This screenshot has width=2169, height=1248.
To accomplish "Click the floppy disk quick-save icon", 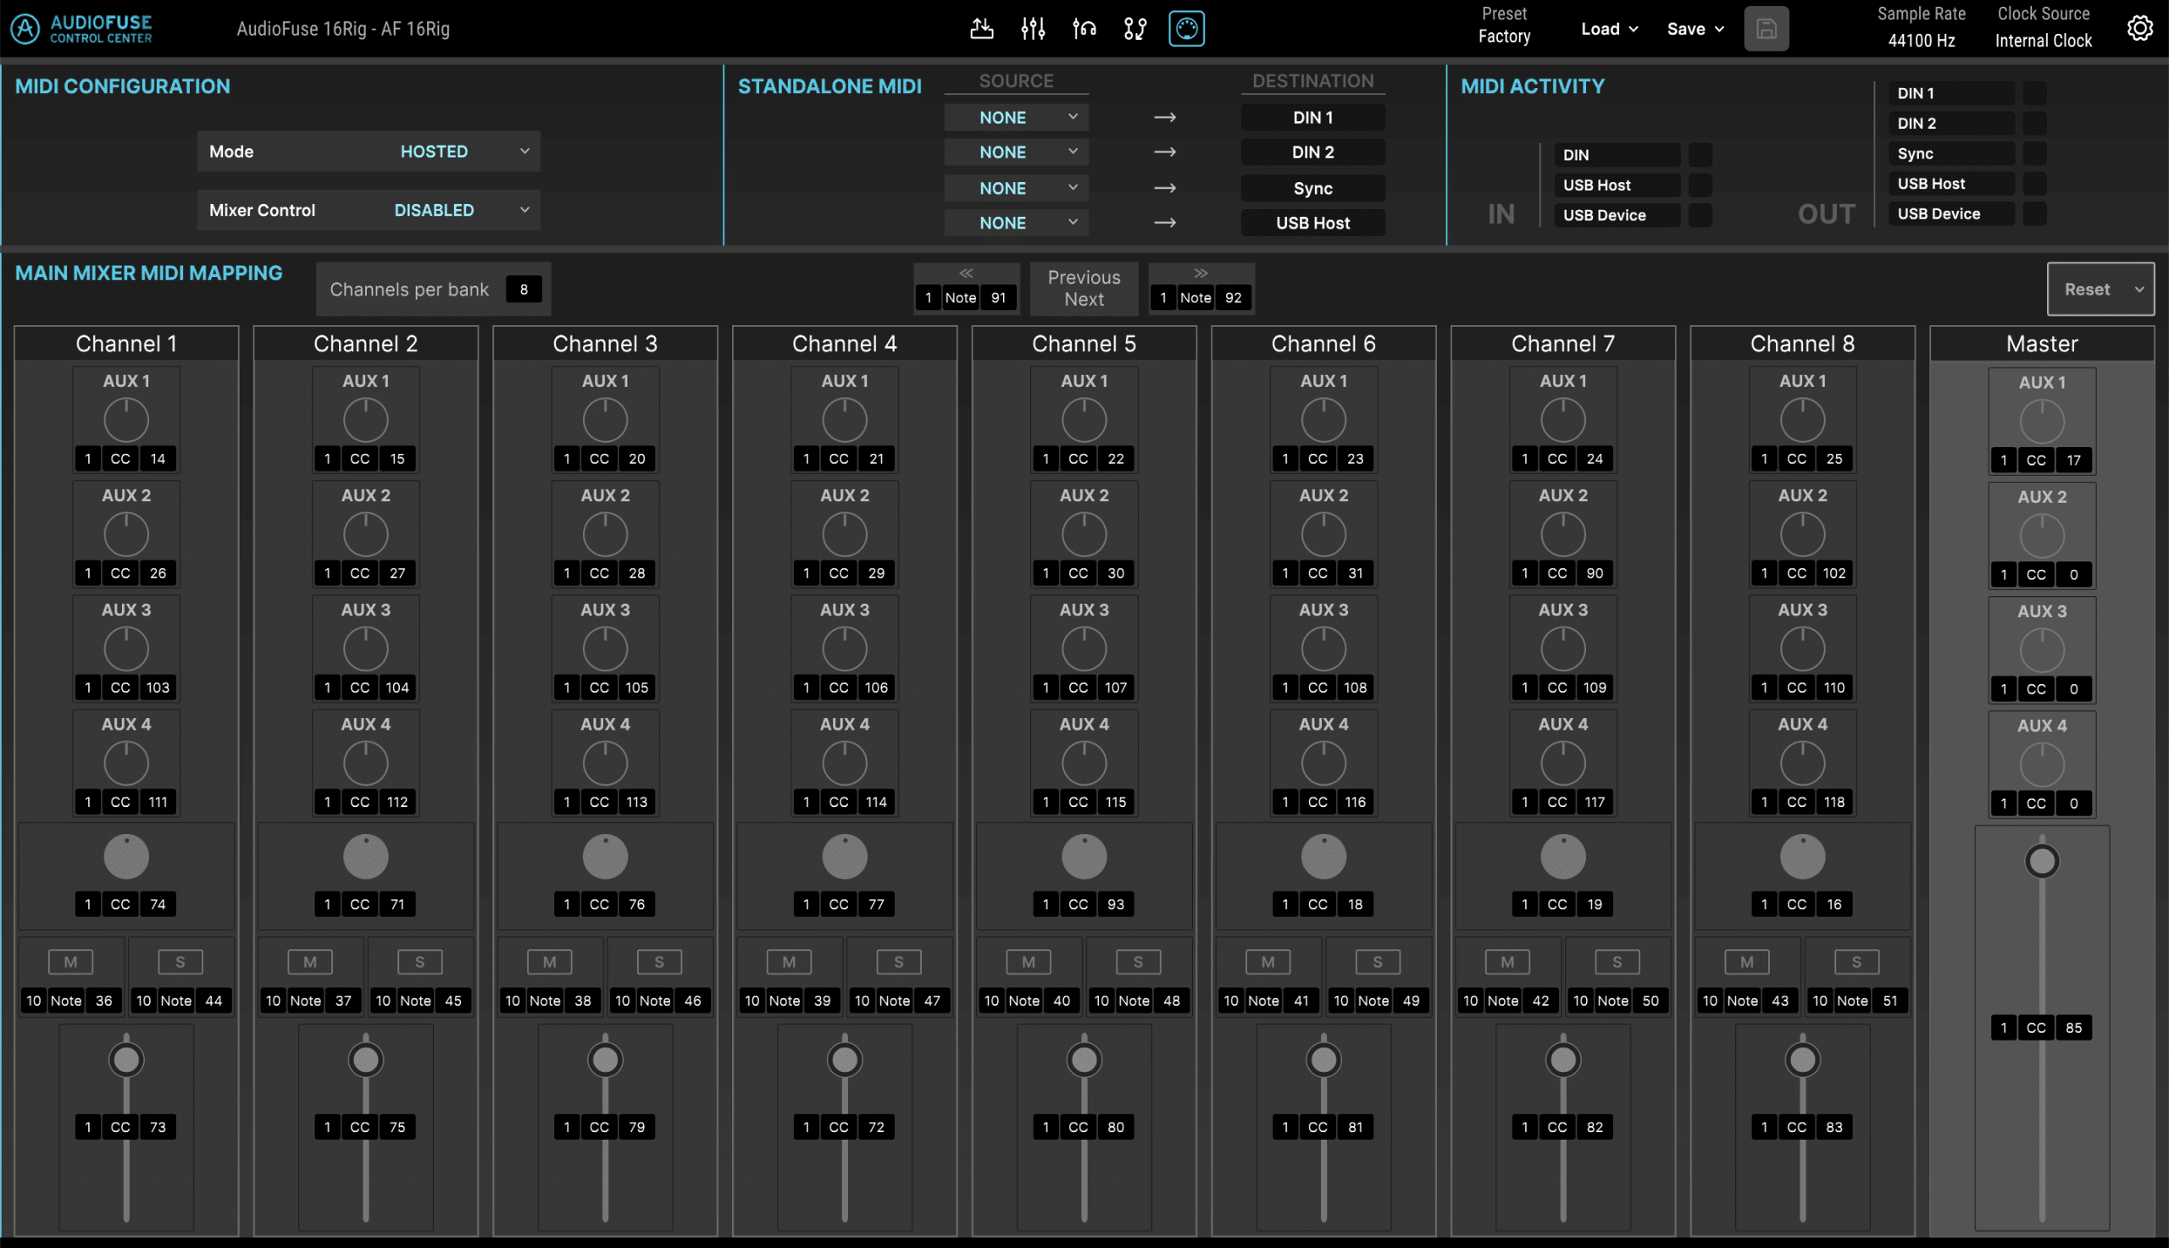I will pyautogui.click(x=1766, y=28).
